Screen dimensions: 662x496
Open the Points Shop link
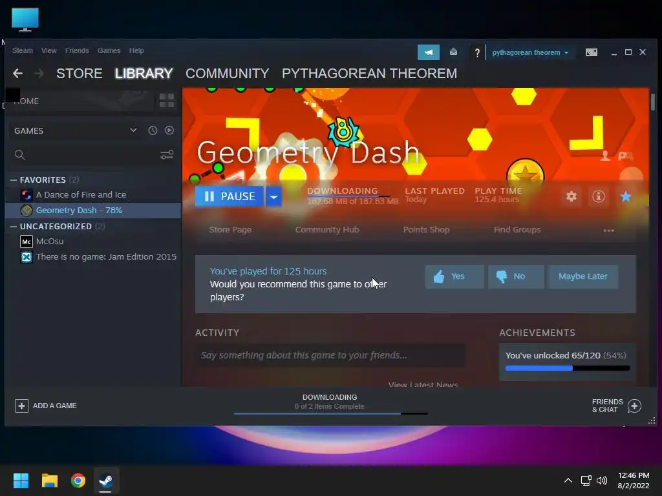tap(426, 230)
